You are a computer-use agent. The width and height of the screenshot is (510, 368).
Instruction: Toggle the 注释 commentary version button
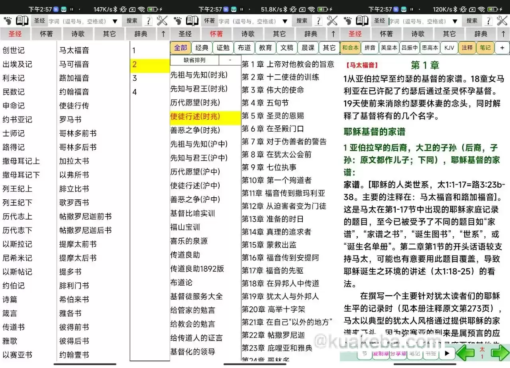tap(467, 48)
